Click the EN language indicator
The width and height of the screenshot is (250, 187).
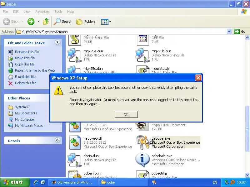215,182
